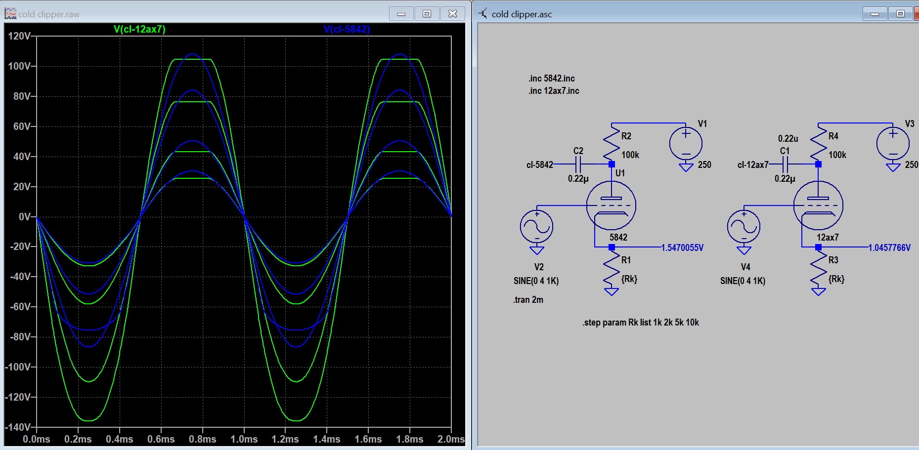Click the .step param Rk list directive
The width and height of the screenshot is (919, 450).
(x=640, y=323)
